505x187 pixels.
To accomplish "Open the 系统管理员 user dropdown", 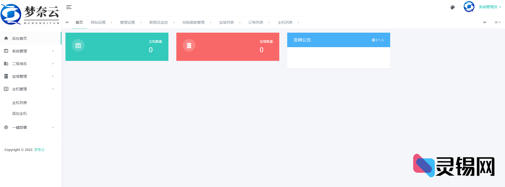I will click(489, 7).
